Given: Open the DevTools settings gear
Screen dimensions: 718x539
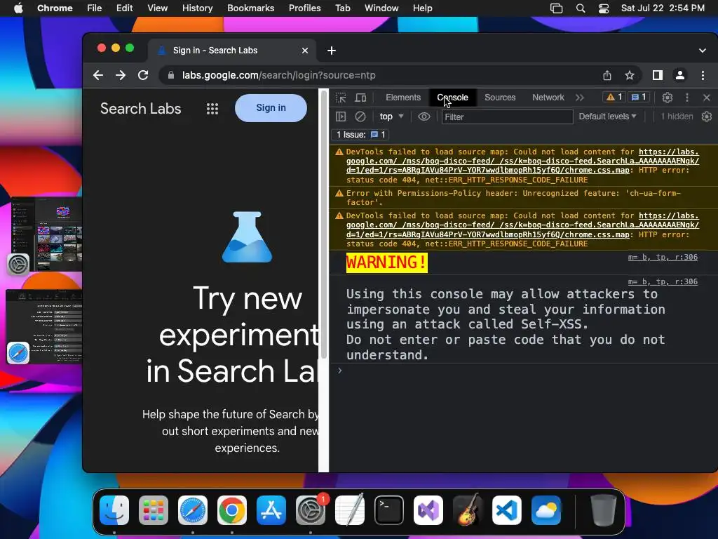Looking at the screenshot, I should (x=668, y=97).
